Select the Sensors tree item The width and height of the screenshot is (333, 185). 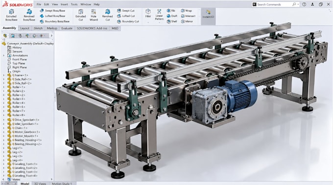(x=15, y=51)
